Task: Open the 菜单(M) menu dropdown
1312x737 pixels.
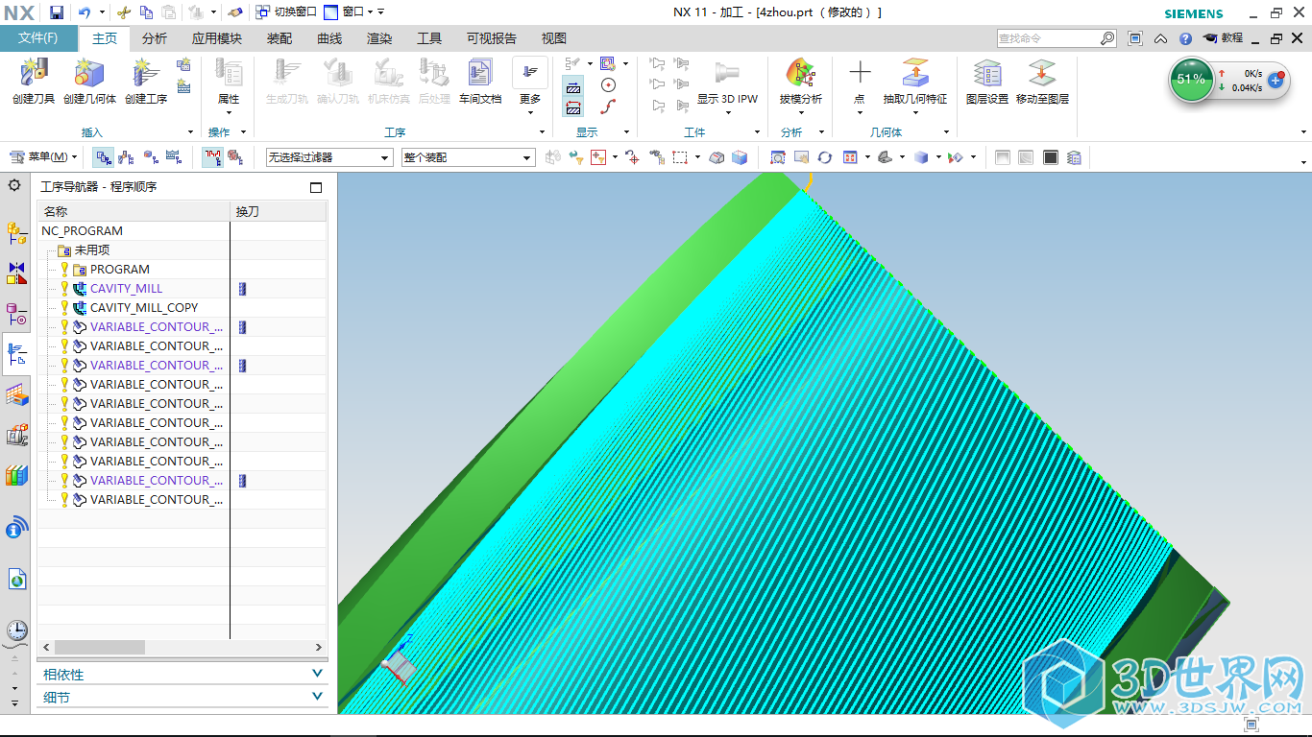Action: pos(43,157)
